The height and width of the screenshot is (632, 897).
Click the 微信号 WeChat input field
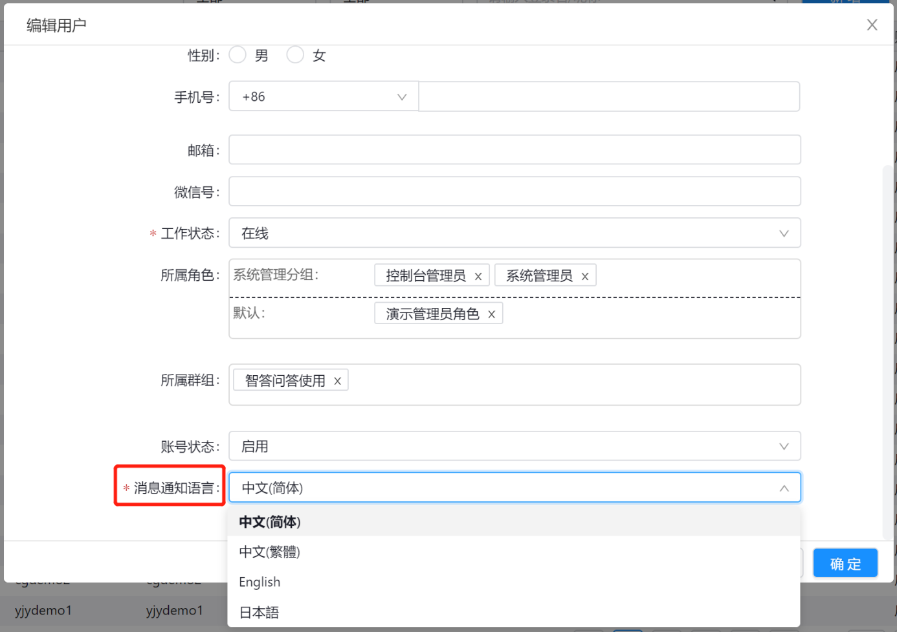(515, 191)
